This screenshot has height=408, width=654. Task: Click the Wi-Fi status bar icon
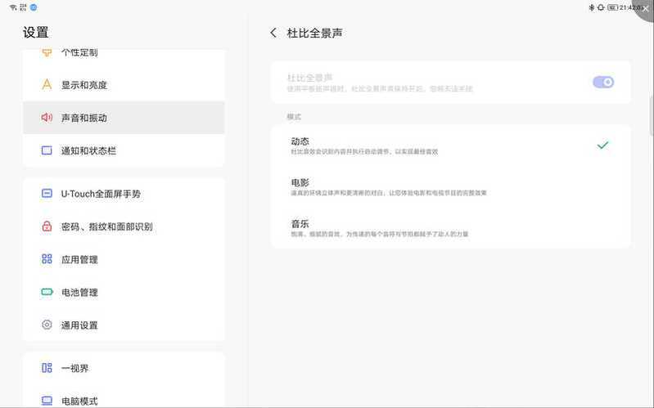tap(13, 7)
